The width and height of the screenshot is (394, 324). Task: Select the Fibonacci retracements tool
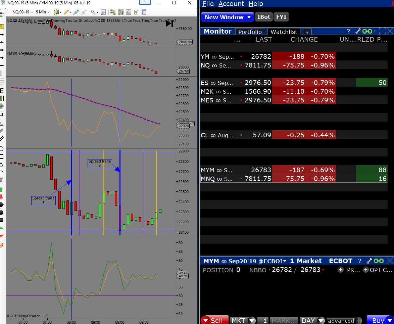(2, 83)
